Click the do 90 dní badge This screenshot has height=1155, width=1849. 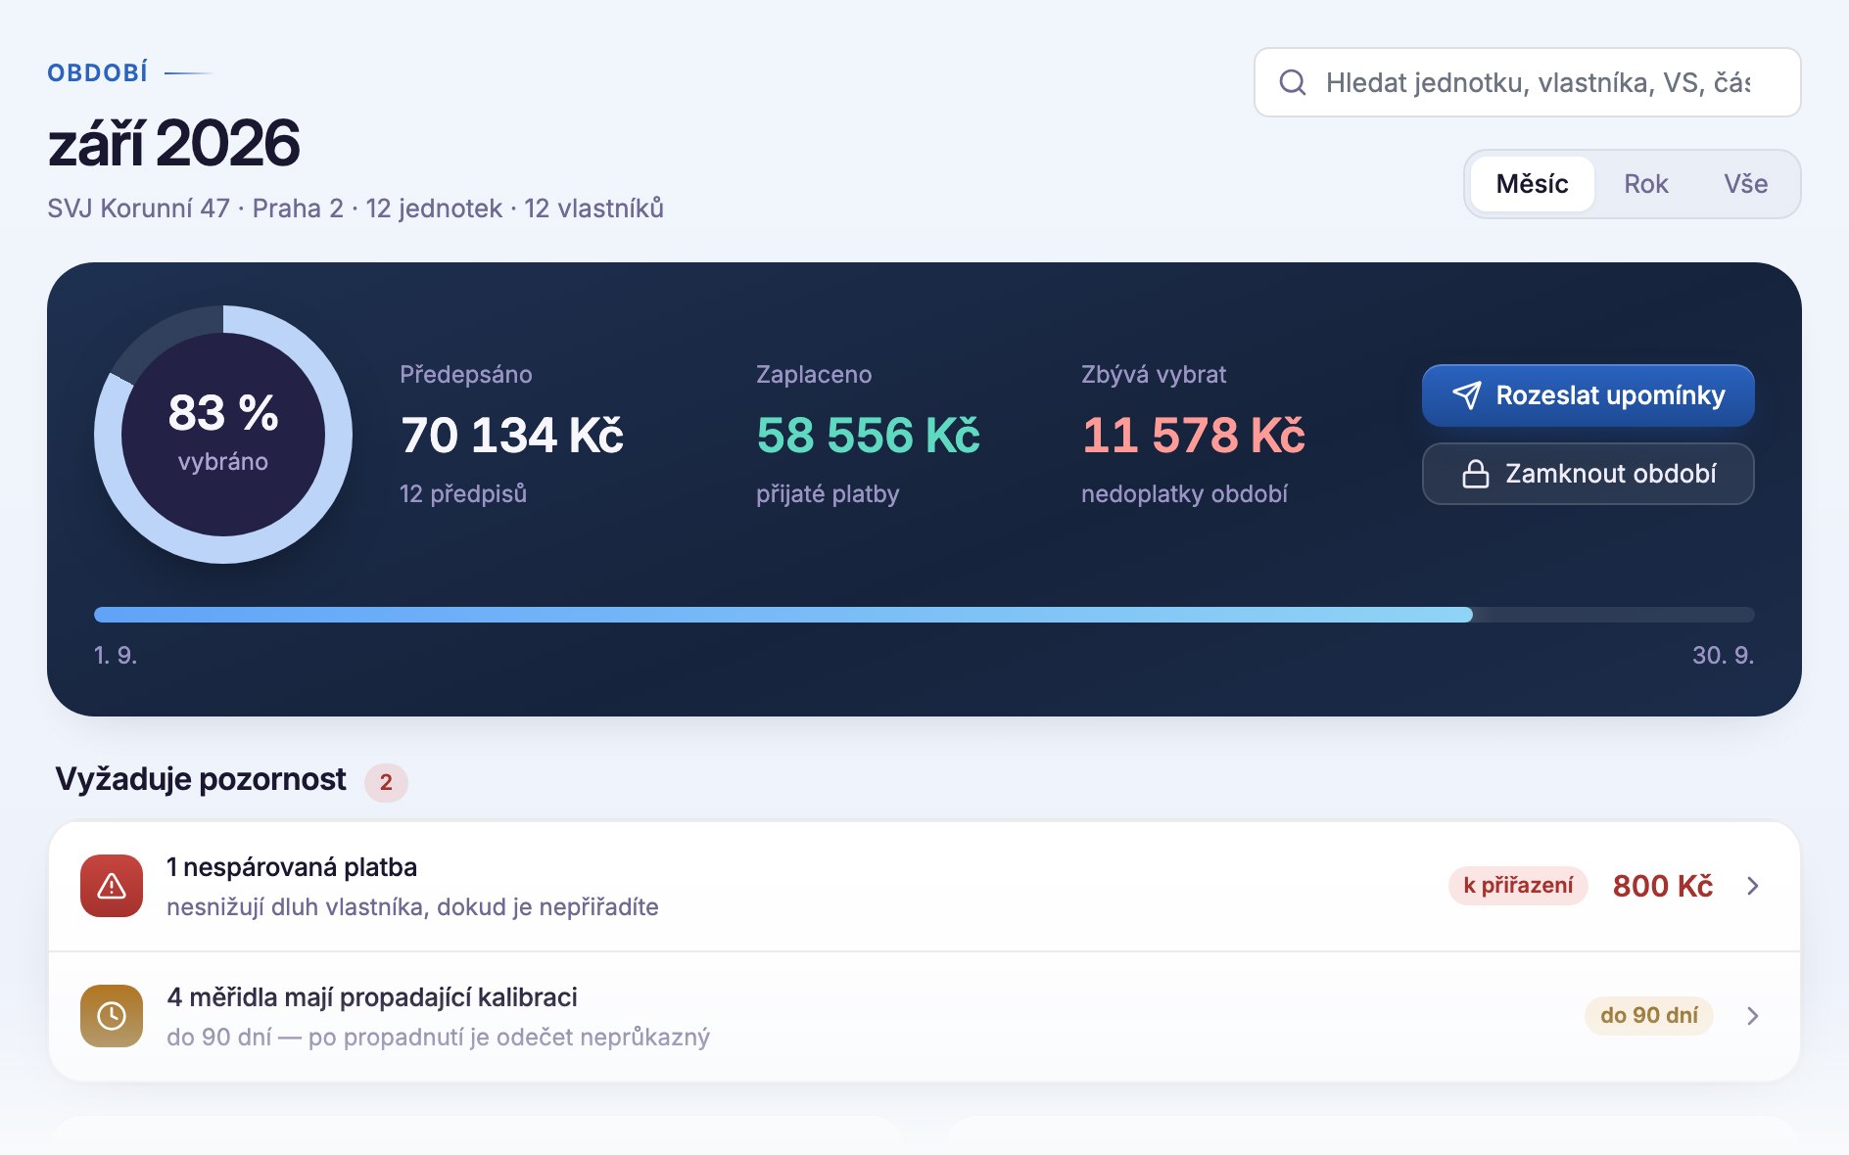point(1649,1016)
